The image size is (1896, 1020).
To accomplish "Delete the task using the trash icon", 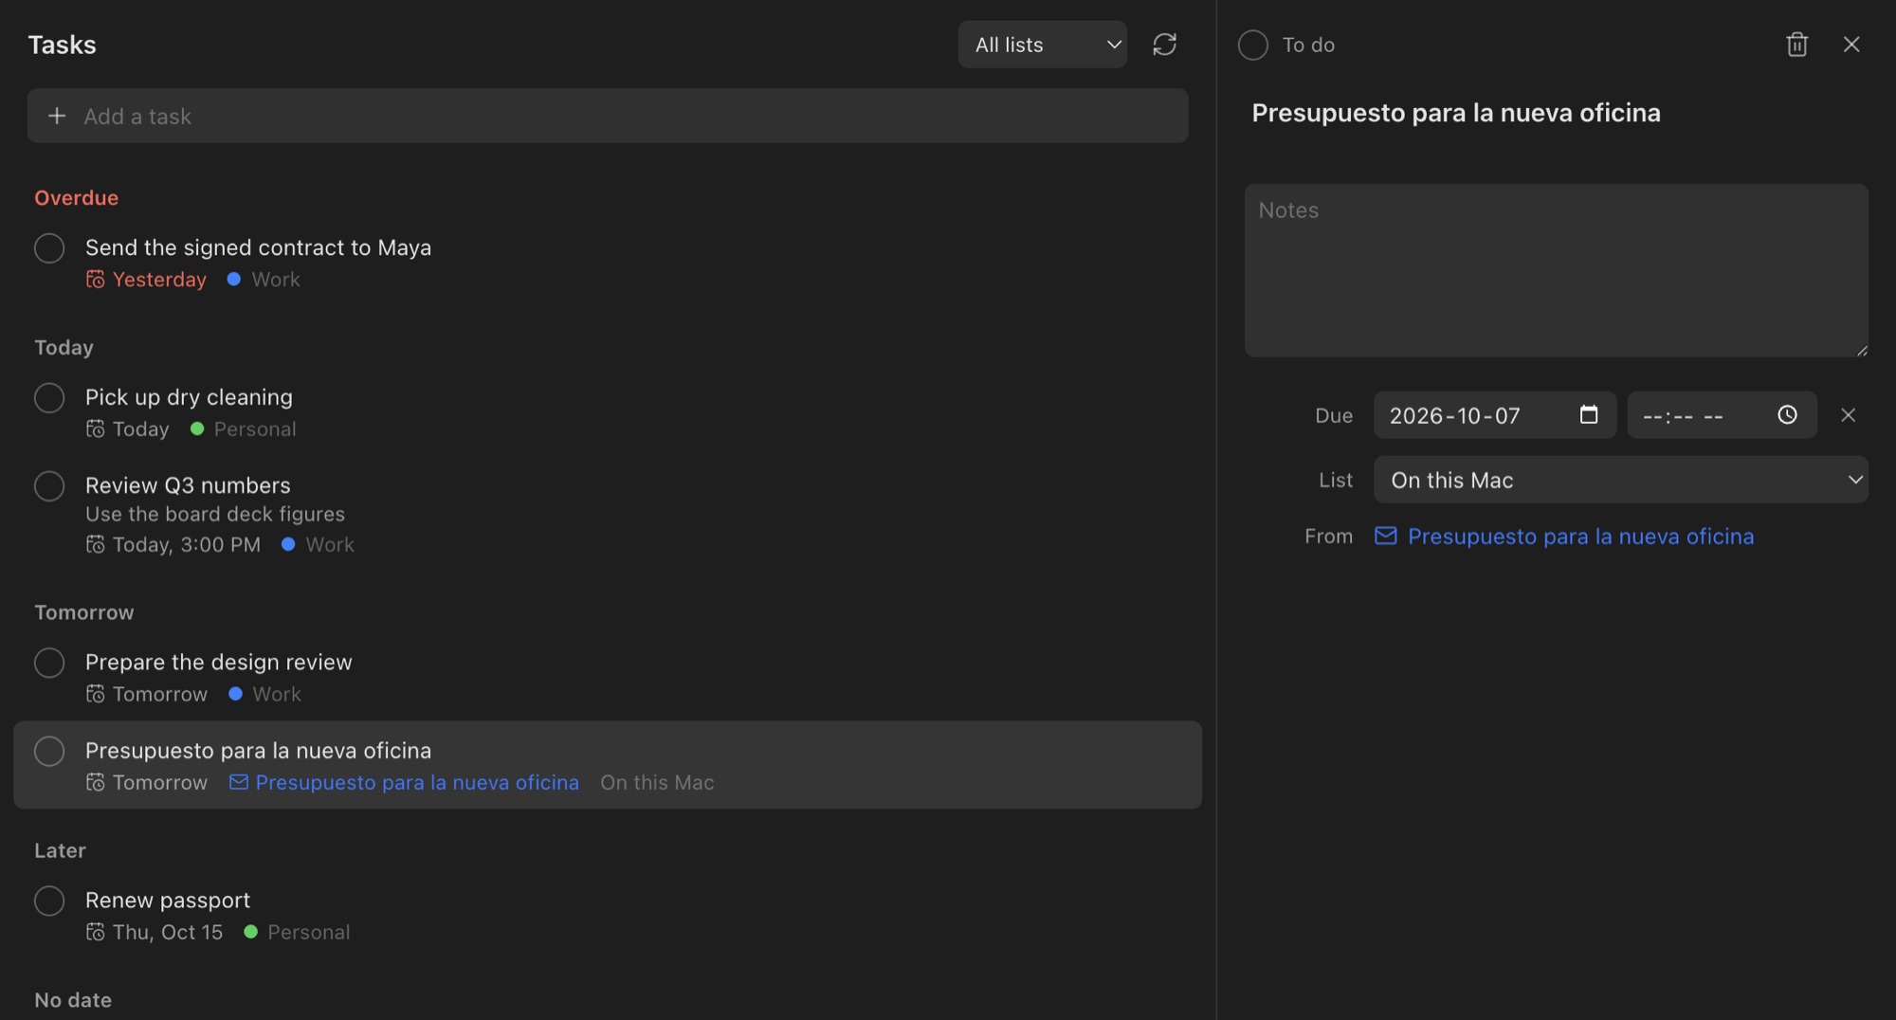I will tap(1796, 45).
